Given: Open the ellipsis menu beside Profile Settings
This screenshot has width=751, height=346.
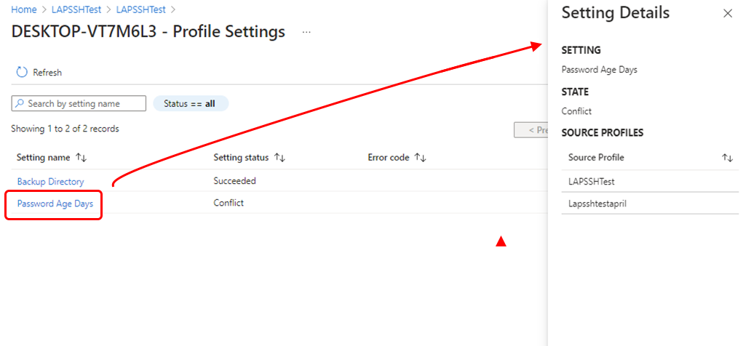Looking at the screenshot, I should point(306,33).
